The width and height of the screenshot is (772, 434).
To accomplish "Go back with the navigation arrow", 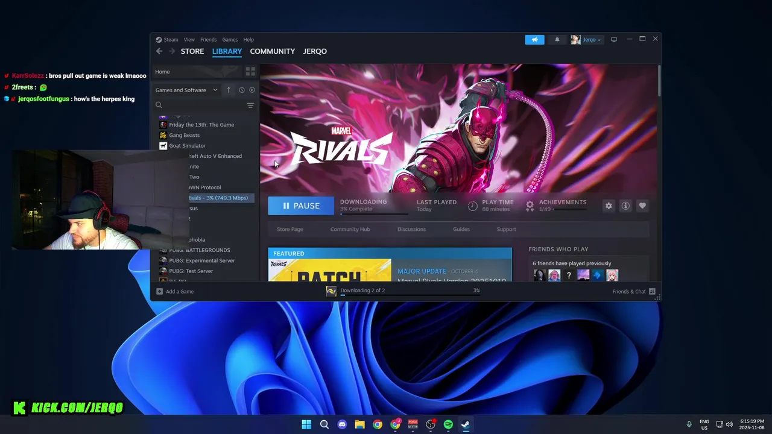I will [x=159, y=51].
